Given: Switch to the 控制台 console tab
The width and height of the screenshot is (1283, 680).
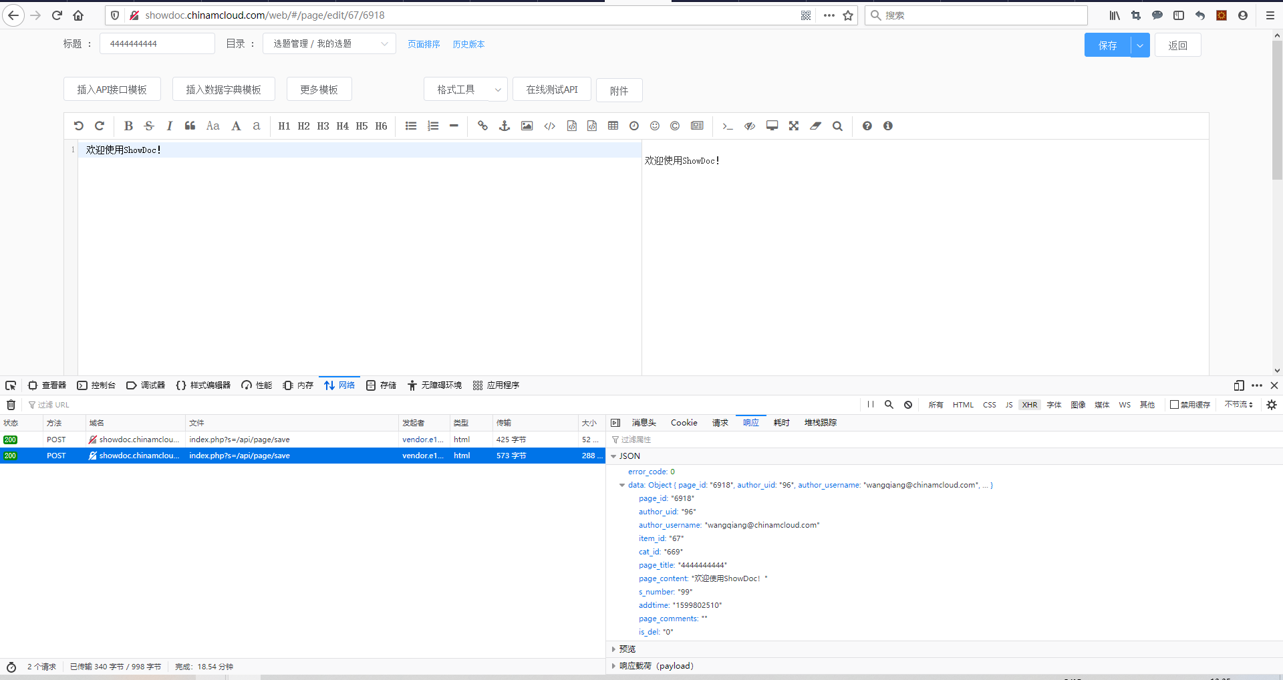Looking at the screenshot, I should coord(96,385).
